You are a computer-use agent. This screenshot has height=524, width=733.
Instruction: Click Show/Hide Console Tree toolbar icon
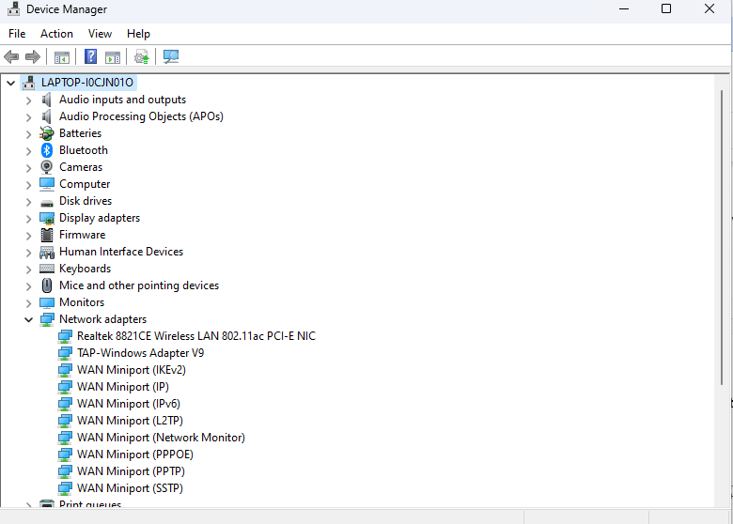(x=62, y=57)
